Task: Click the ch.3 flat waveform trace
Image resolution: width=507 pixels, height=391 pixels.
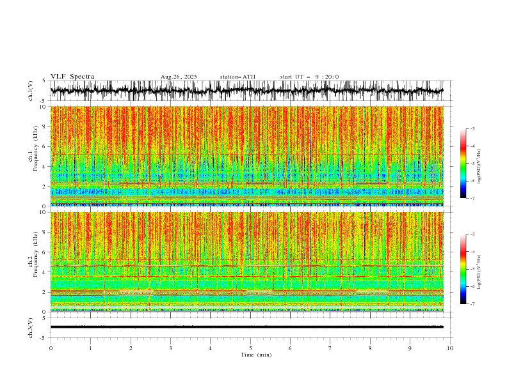Action: point(246,327)
